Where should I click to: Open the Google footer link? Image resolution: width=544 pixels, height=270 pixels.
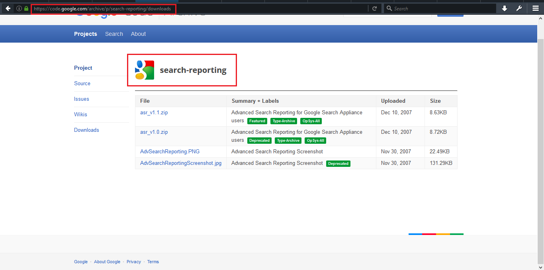(x=81, y=262)
